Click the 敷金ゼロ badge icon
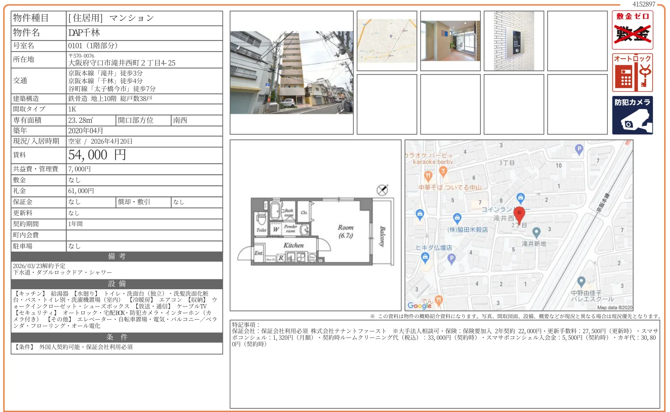Screen dimensions: 670x412 632,30
